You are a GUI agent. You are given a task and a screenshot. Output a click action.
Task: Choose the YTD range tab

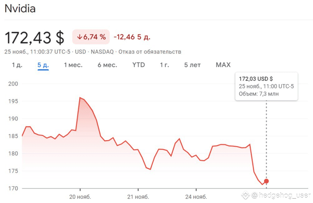tap(139, 65)
